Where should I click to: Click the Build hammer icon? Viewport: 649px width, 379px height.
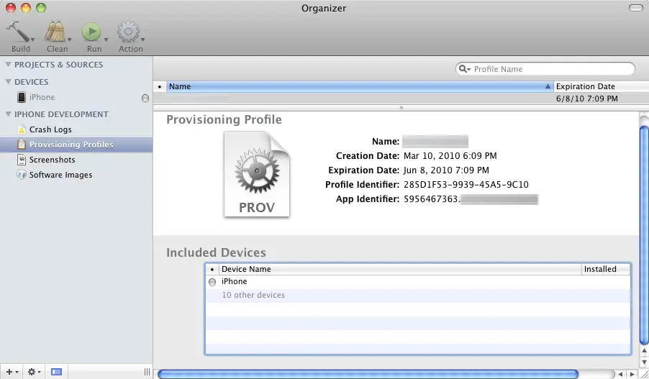(x=19, y=32)
